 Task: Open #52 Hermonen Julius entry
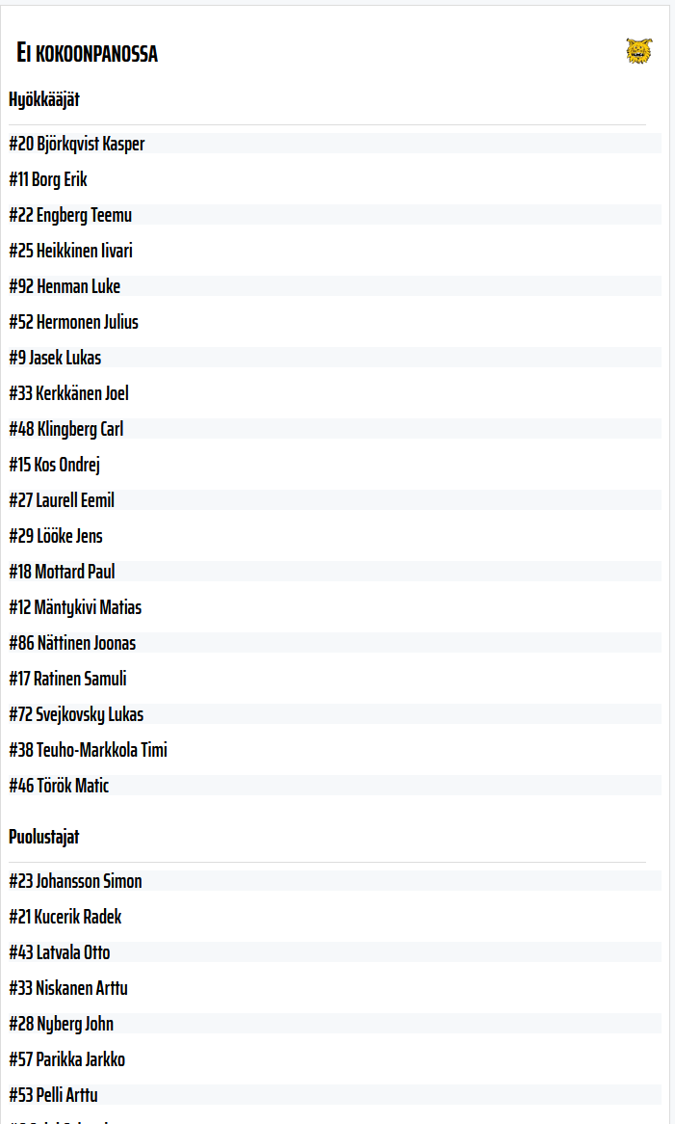tap(74, 322)
